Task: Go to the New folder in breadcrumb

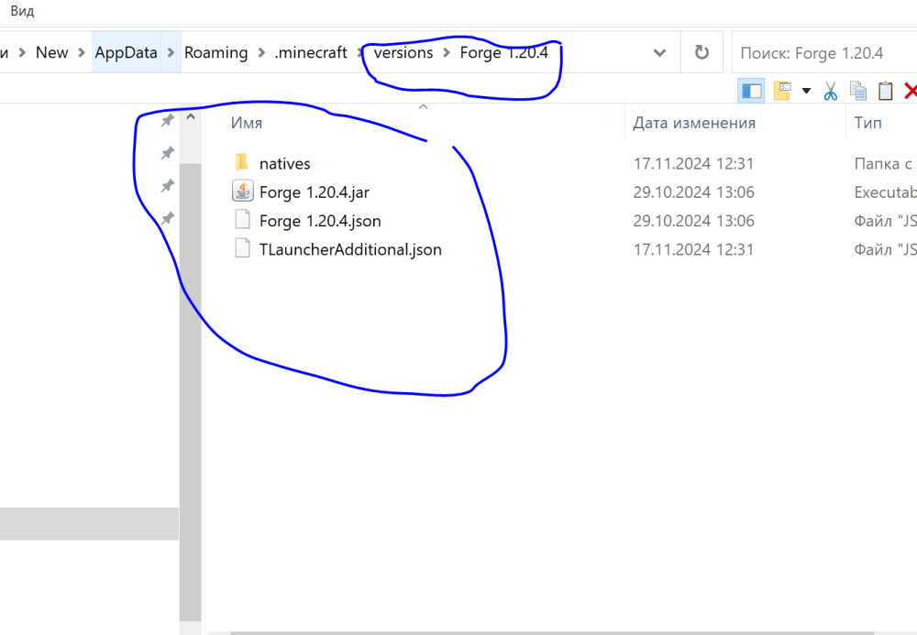Action: pyautogui.click(x=52, y=52)
